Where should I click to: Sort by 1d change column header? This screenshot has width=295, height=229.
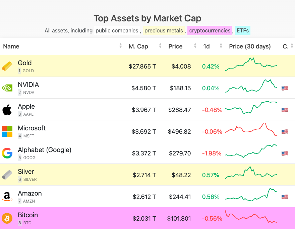pyautogui.click(x=206, y=46)
